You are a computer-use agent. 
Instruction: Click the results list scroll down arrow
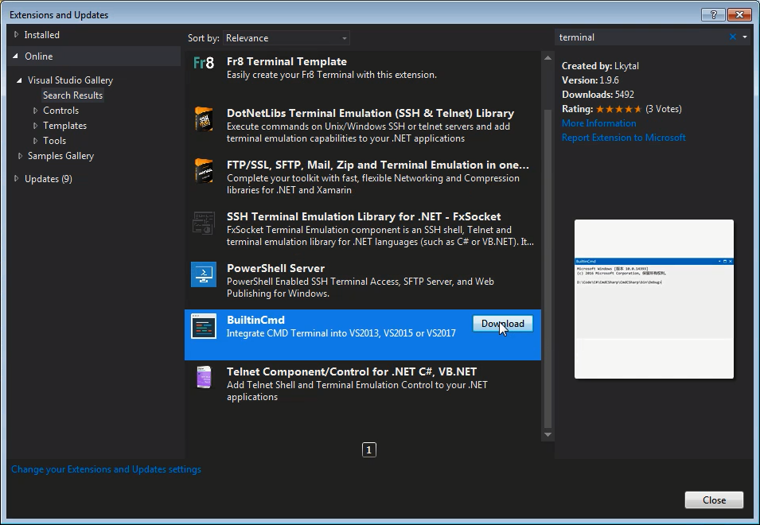[x=548, y=434]
